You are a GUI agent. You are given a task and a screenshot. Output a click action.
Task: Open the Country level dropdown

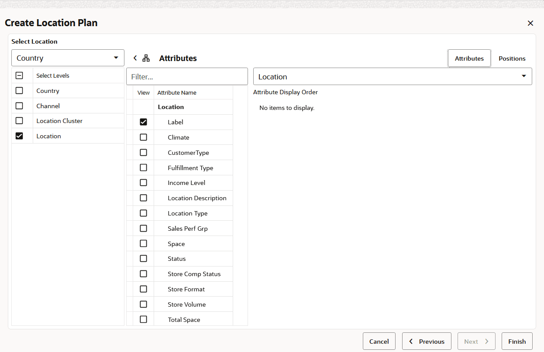[x=68, y=58]
